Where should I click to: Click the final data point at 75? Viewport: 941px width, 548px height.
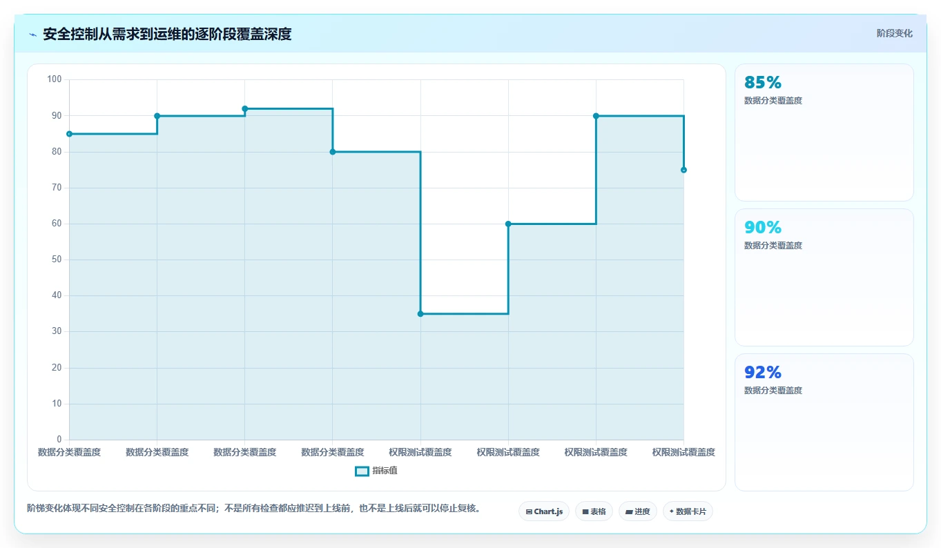tap(683, 170)
